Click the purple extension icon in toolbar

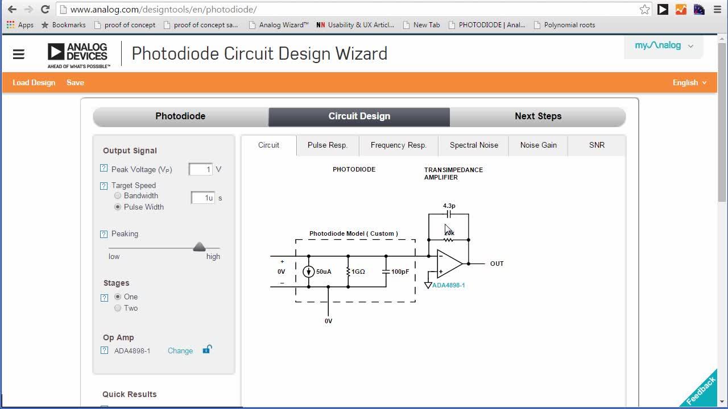(x=699, y=9)
